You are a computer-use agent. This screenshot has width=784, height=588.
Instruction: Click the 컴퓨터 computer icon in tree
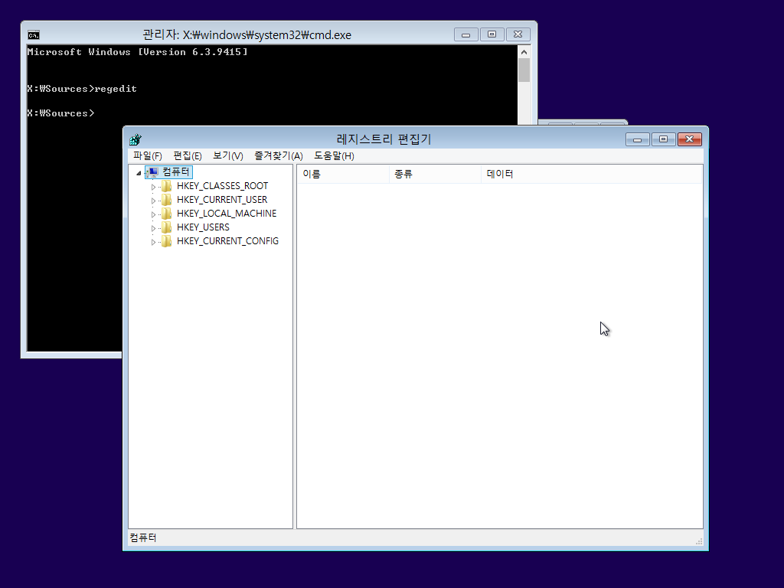point(153,172)
